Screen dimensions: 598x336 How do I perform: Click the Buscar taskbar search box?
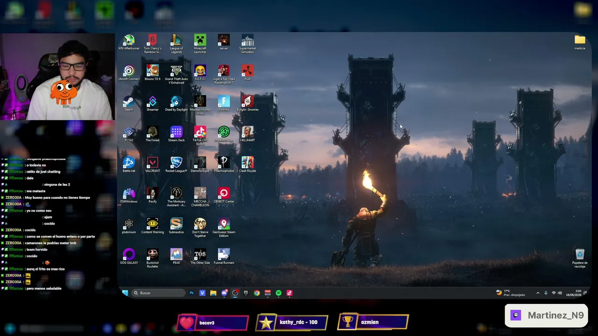point(158,293)
